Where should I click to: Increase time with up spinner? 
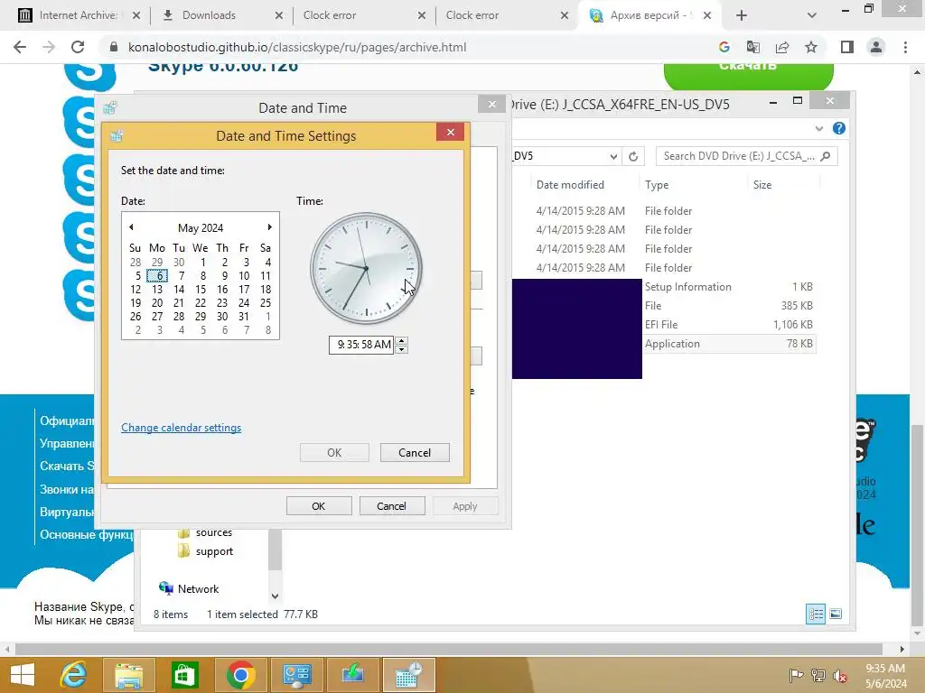click(x=401, y=340)
